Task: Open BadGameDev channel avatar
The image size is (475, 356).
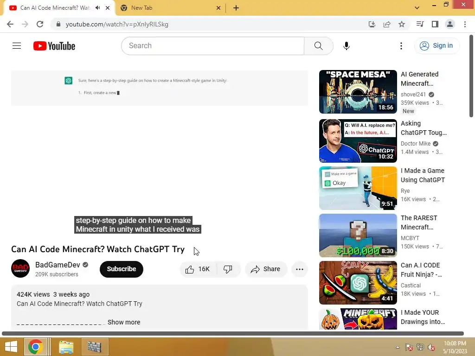Action: [x=20, y=268]
